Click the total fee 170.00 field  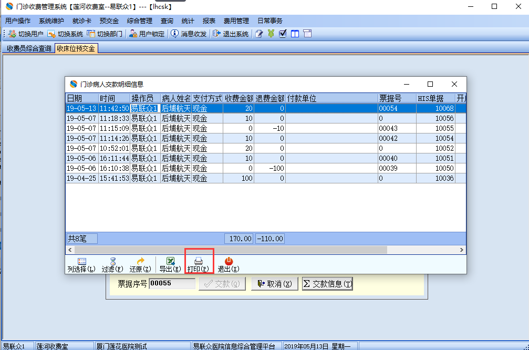coord(239,239)
